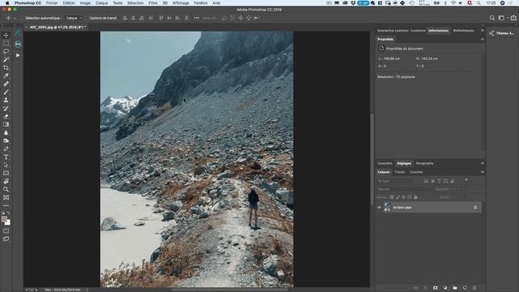This screenshot has height=292, width=519.
Task: Open the workspace switcher icon
Action: pyautogui.click(x=502, y=18)
